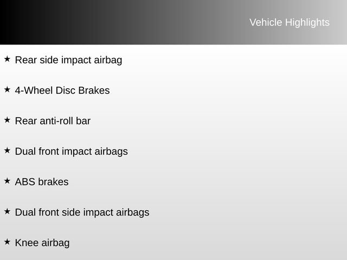Click the Dual front impact airbags item
The width and height of the screenshot is (347, 260).
71,151
